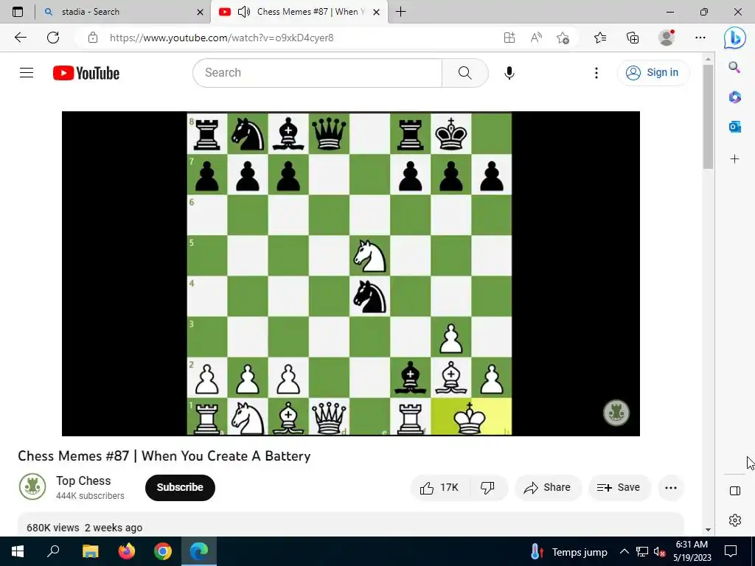The width and height of the screenshot is (755, 566).
Task: Save the video to a playlist
Action: coord(619,488)
